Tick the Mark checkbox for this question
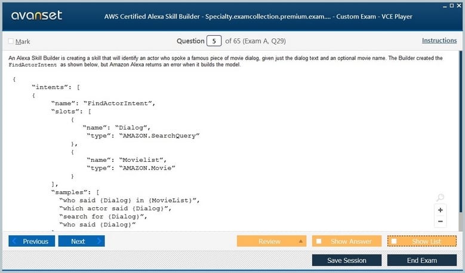This screenshot has height=273, width=465. coord(11,41)
